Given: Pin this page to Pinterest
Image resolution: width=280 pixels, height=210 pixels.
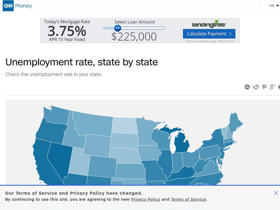Looking at the screenshot, I should click(264, 87).
